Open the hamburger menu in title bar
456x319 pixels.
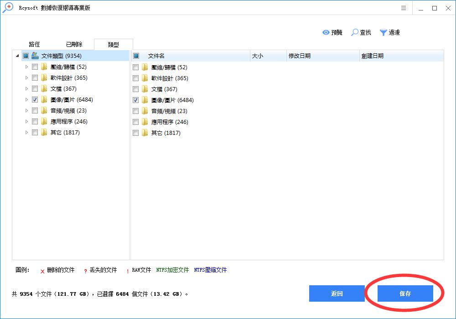coord(404,8)
